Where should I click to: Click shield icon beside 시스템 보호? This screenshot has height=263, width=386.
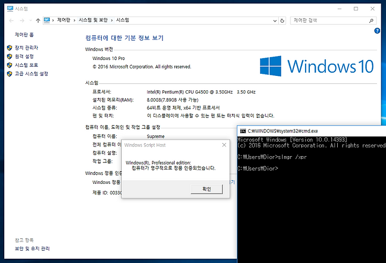click(9, 65)
